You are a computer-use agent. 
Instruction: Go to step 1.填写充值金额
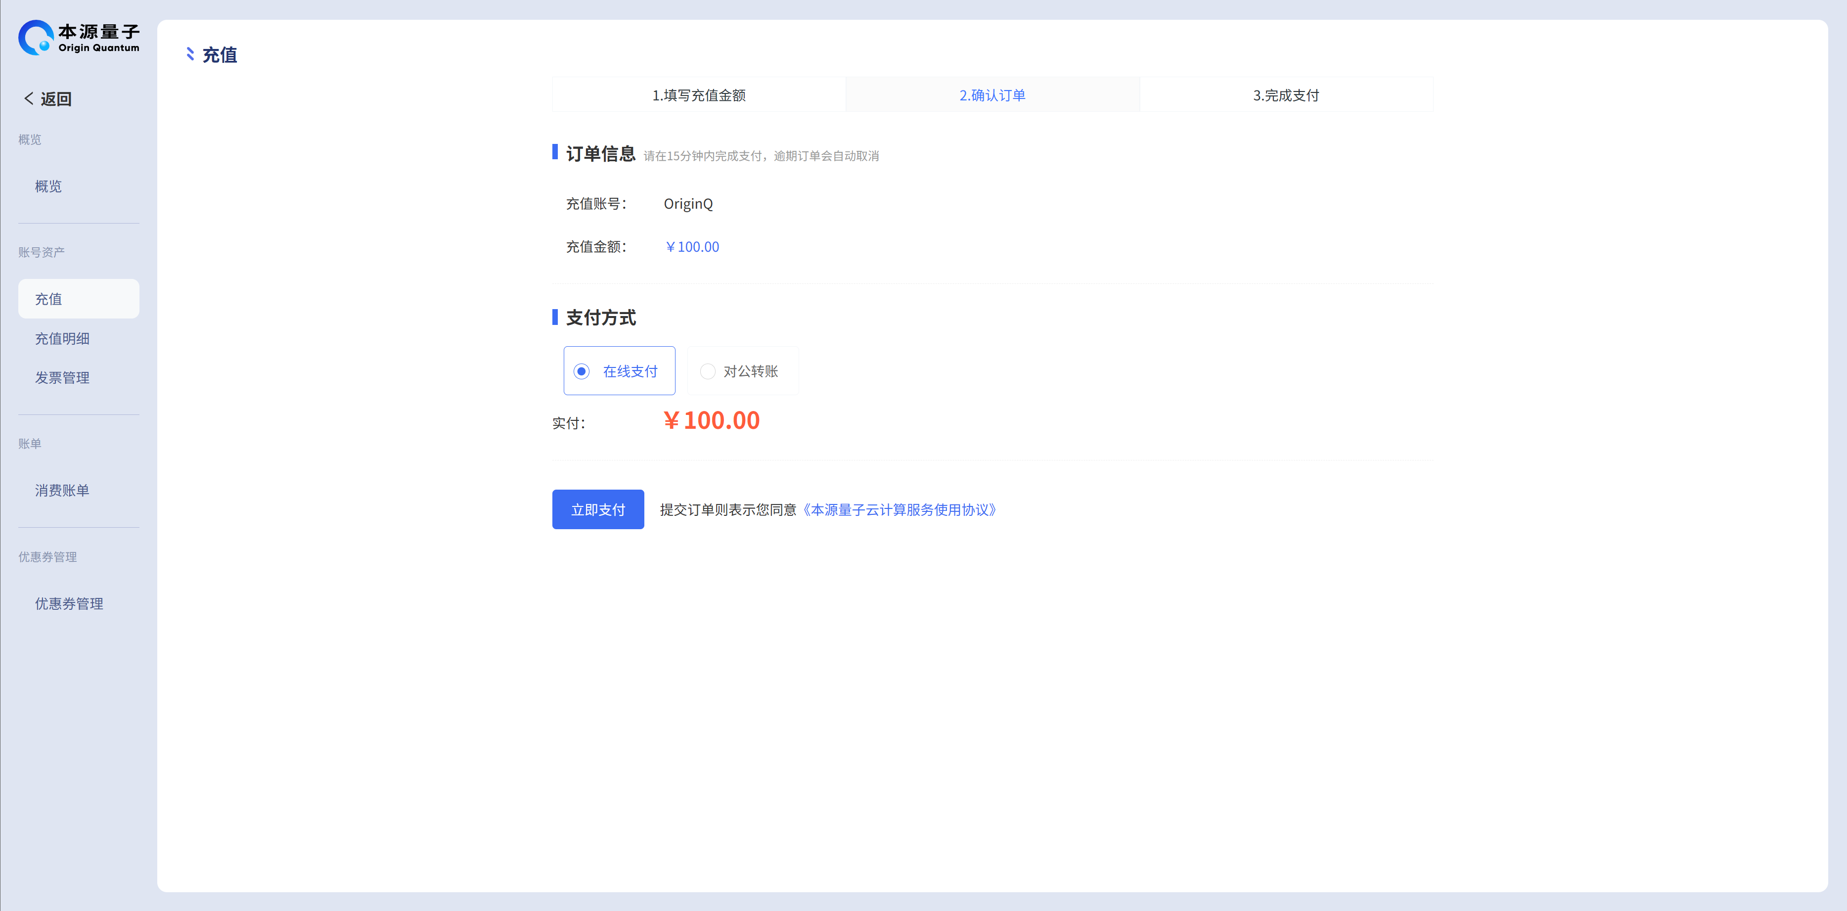[698, 94]
